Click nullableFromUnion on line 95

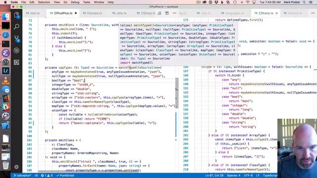tap(102, 114)
